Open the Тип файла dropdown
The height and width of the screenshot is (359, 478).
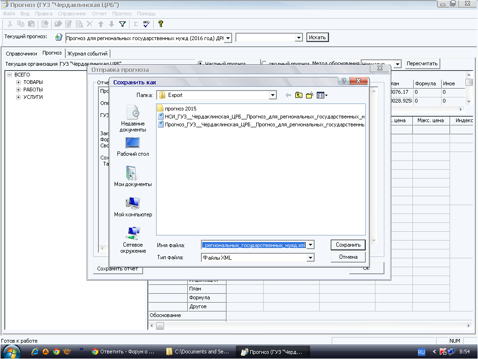coord(310,257)
